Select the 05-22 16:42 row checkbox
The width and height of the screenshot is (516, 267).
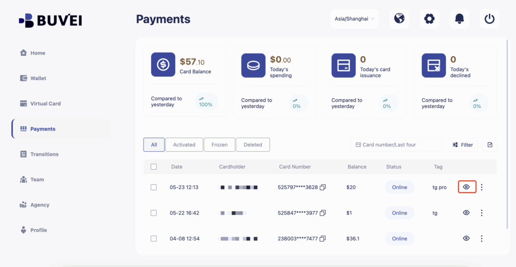(154, 213)
